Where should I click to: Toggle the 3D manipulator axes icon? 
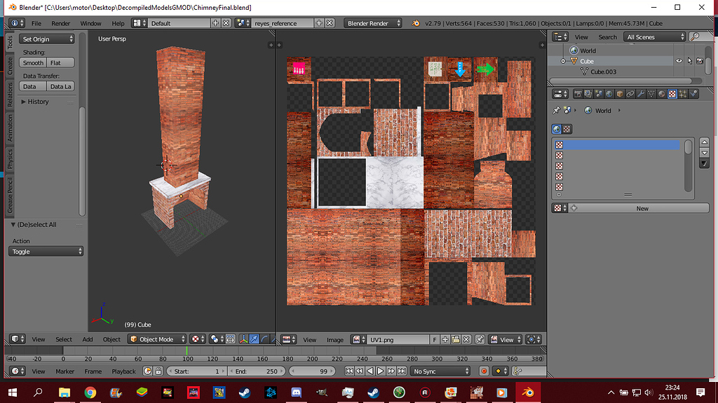(243, 339)
